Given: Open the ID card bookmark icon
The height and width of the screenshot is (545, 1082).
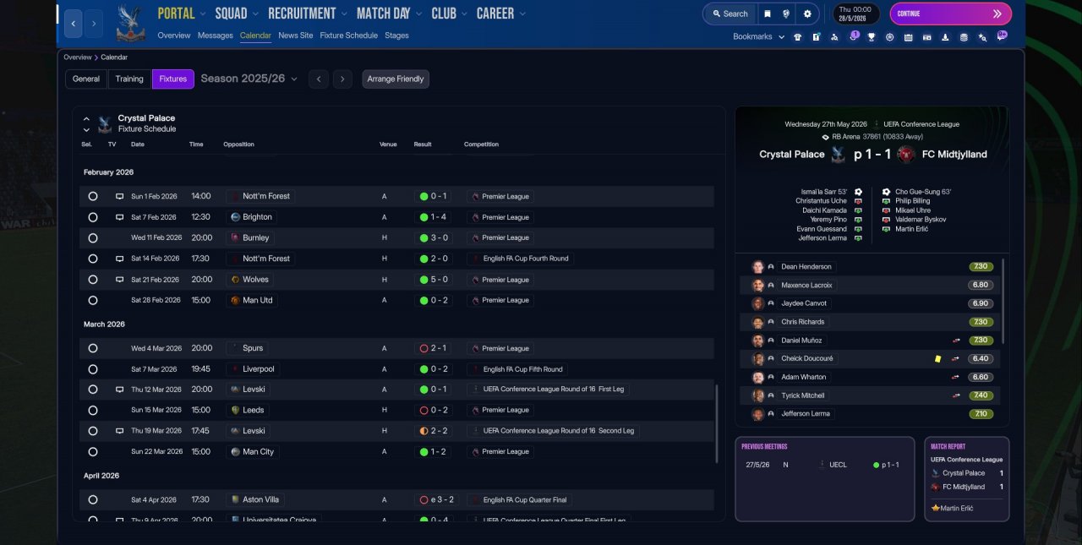Looking at the screenshot, I should coord(926,37).
